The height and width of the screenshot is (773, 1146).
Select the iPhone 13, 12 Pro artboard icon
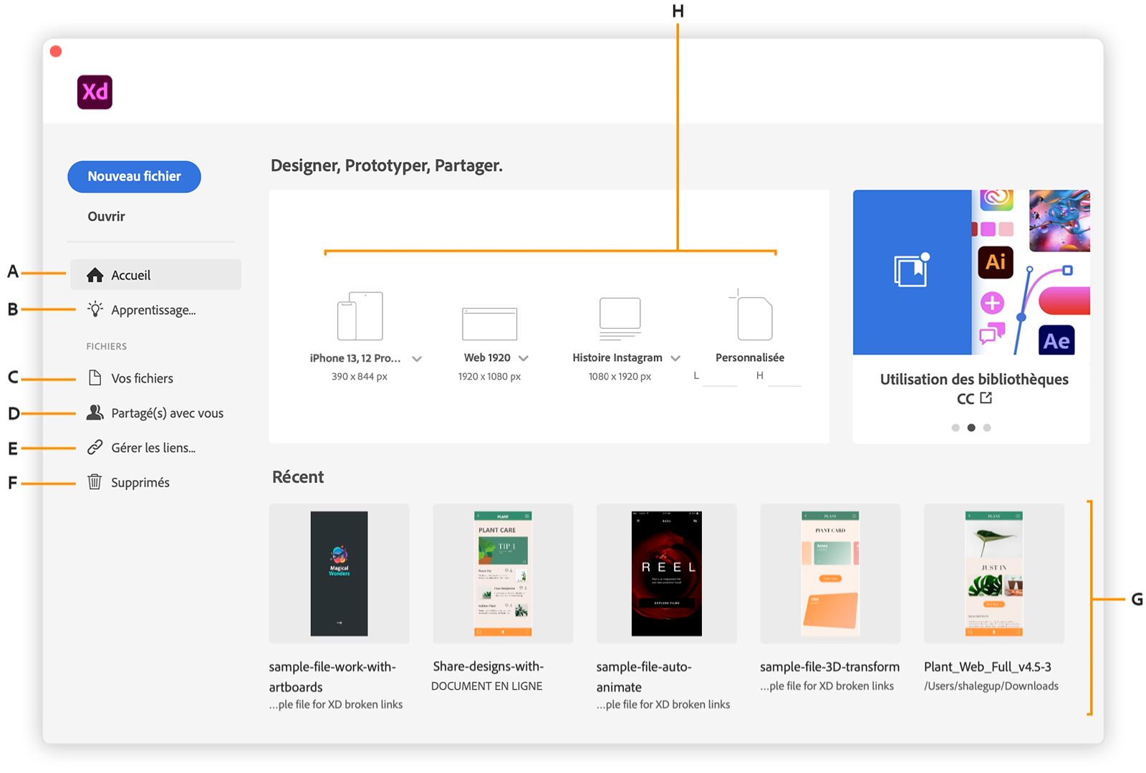(360, 316)
